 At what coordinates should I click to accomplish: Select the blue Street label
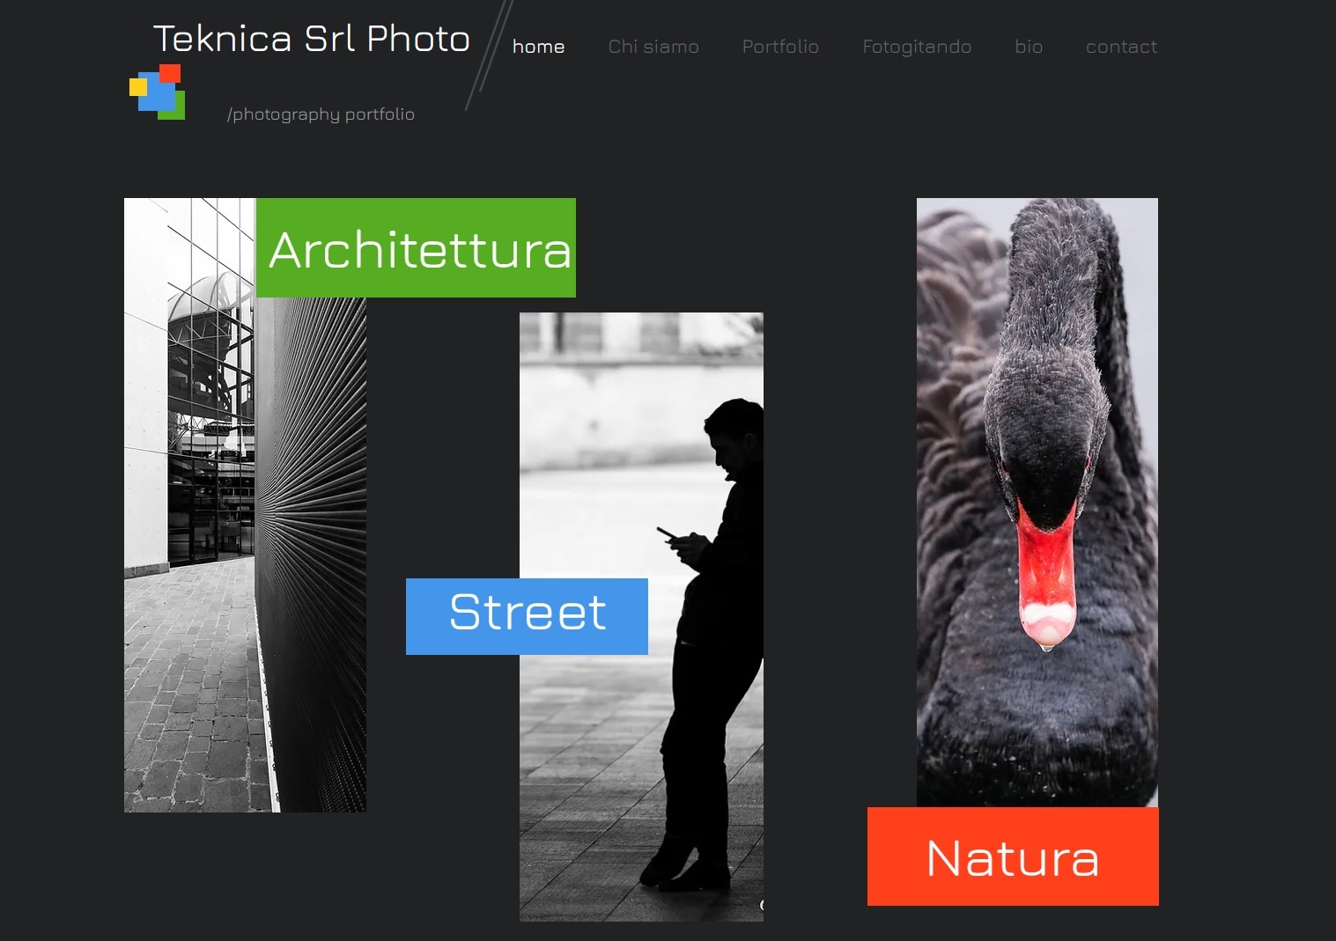[527, 616]
